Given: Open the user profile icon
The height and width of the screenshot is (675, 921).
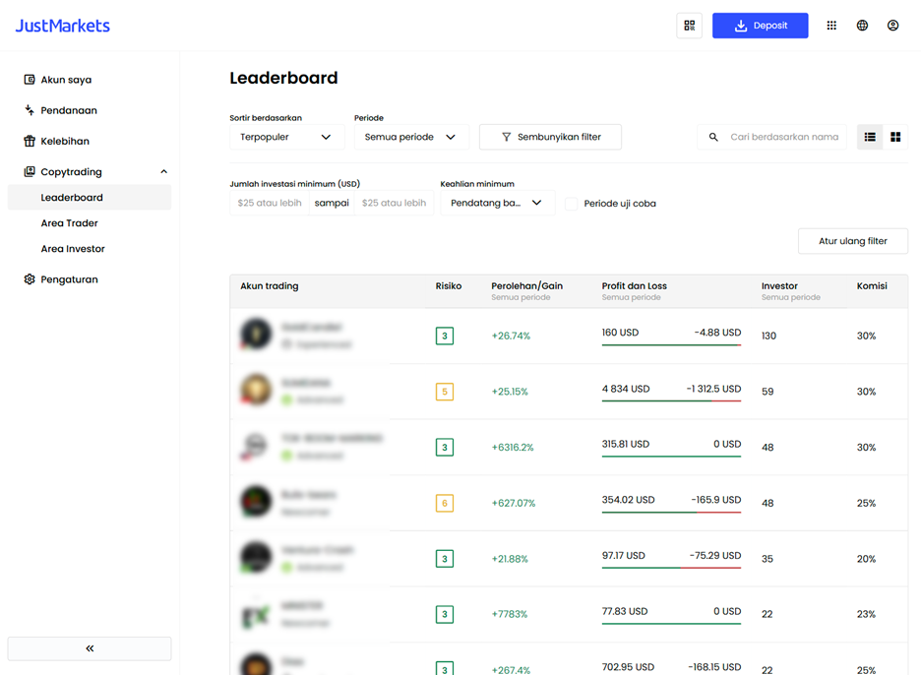Looking at the screenshot, I should [892, 26].
